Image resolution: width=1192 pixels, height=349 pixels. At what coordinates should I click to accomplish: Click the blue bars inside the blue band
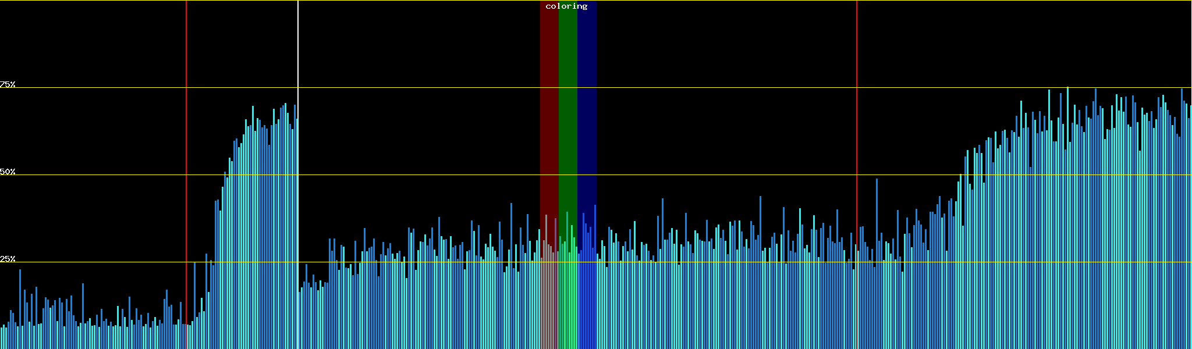[x=587, y=291]
